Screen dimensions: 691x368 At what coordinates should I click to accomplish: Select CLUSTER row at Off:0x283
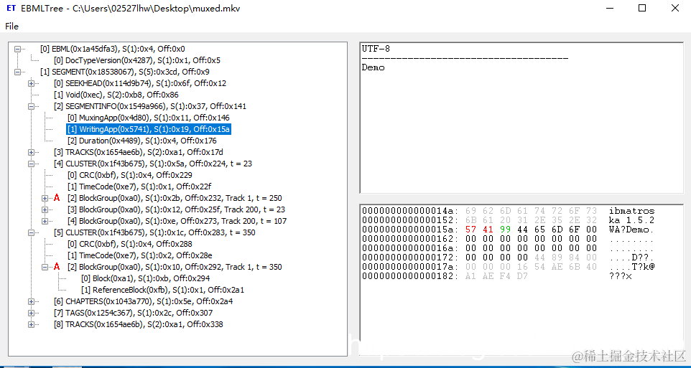[x=154, y=232]
